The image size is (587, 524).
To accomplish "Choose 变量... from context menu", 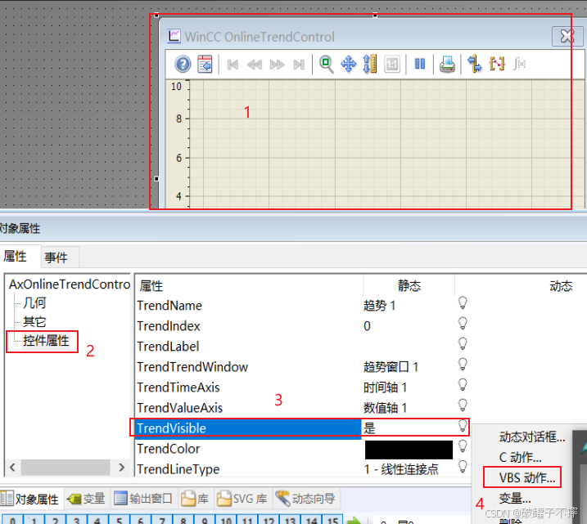I will (x=515, y=498).
